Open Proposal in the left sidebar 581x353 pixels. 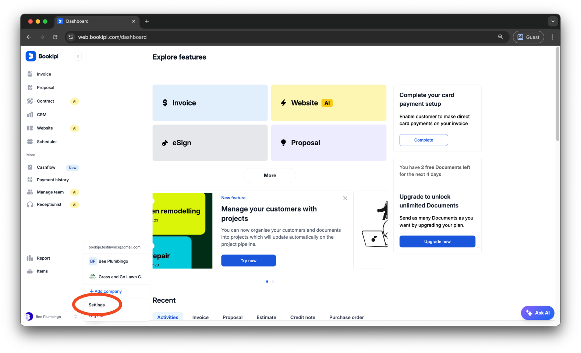click(45, 88)
